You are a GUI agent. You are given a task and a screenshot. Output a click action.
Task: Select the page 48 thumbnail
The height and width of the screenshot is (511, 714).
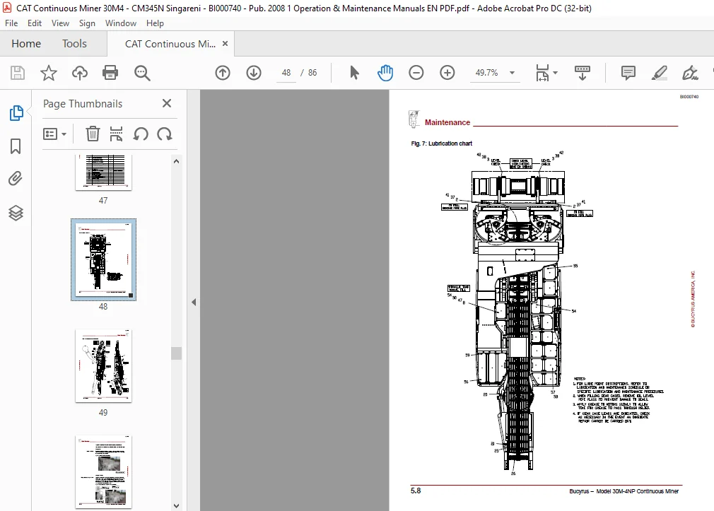click(103, 259)
